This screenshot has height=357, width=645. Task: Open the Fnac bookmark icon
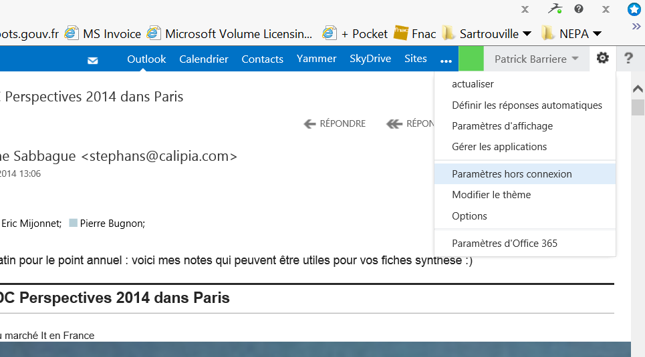(x=400, y=33)
